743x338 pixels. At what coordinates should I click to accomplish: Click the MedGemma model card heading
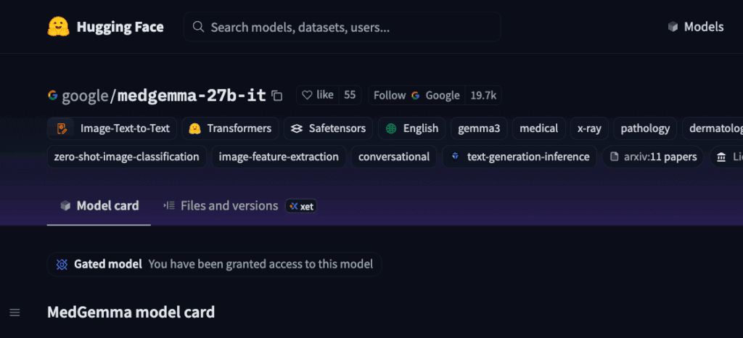(131, 313)
